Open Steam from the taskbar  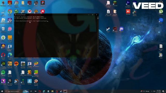click(61, 91)
